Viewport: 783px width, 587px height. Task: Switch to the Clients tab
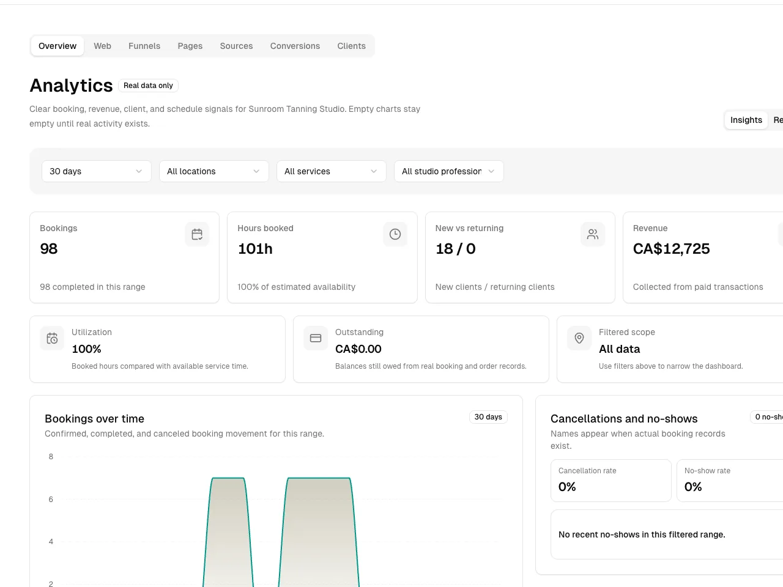tap(351, 46)
